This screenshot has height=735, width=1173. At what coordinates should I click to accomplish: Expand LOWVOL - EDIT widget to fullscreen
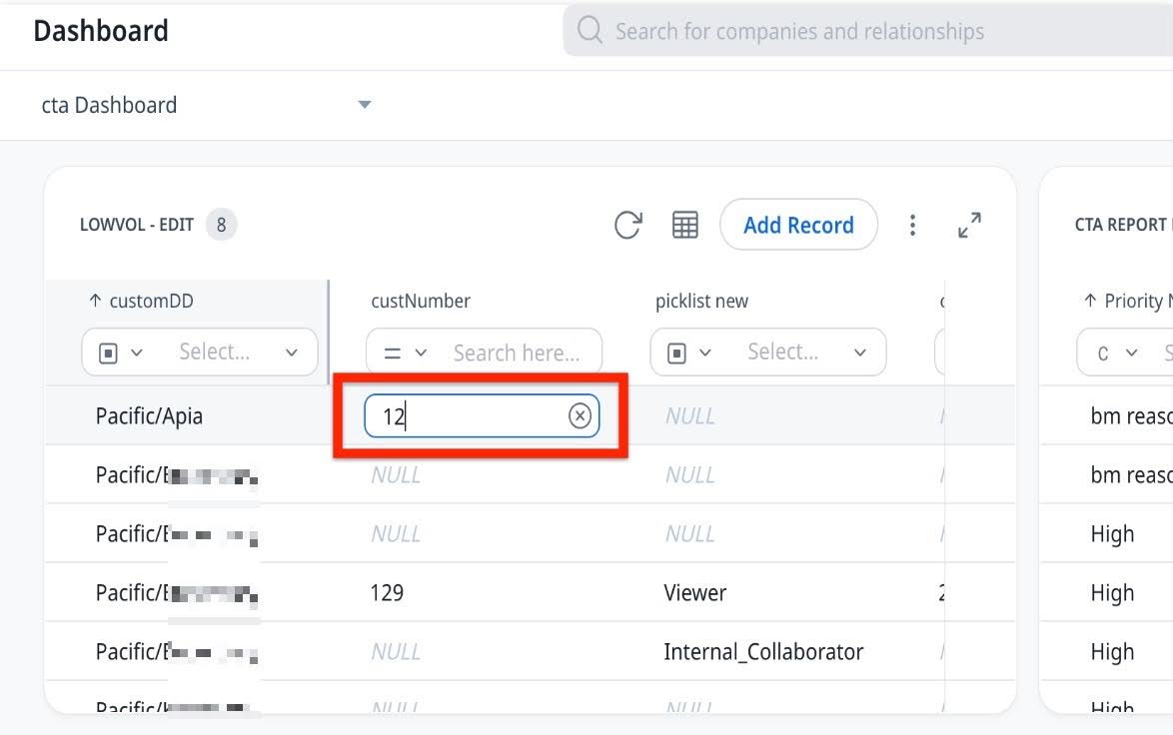(x=966, y=226)
